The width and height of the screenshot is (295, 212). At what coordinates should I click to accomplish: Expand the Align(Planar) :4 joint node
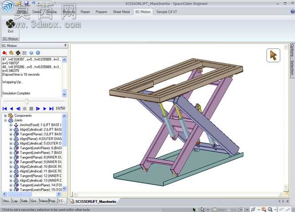(x=11, y=139)
